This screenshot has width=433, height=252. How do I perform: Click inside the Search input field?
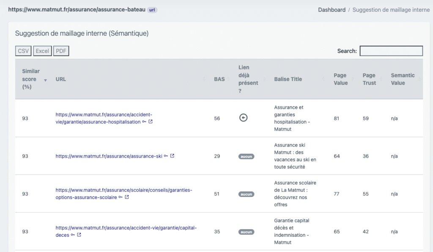click(391, 51)
